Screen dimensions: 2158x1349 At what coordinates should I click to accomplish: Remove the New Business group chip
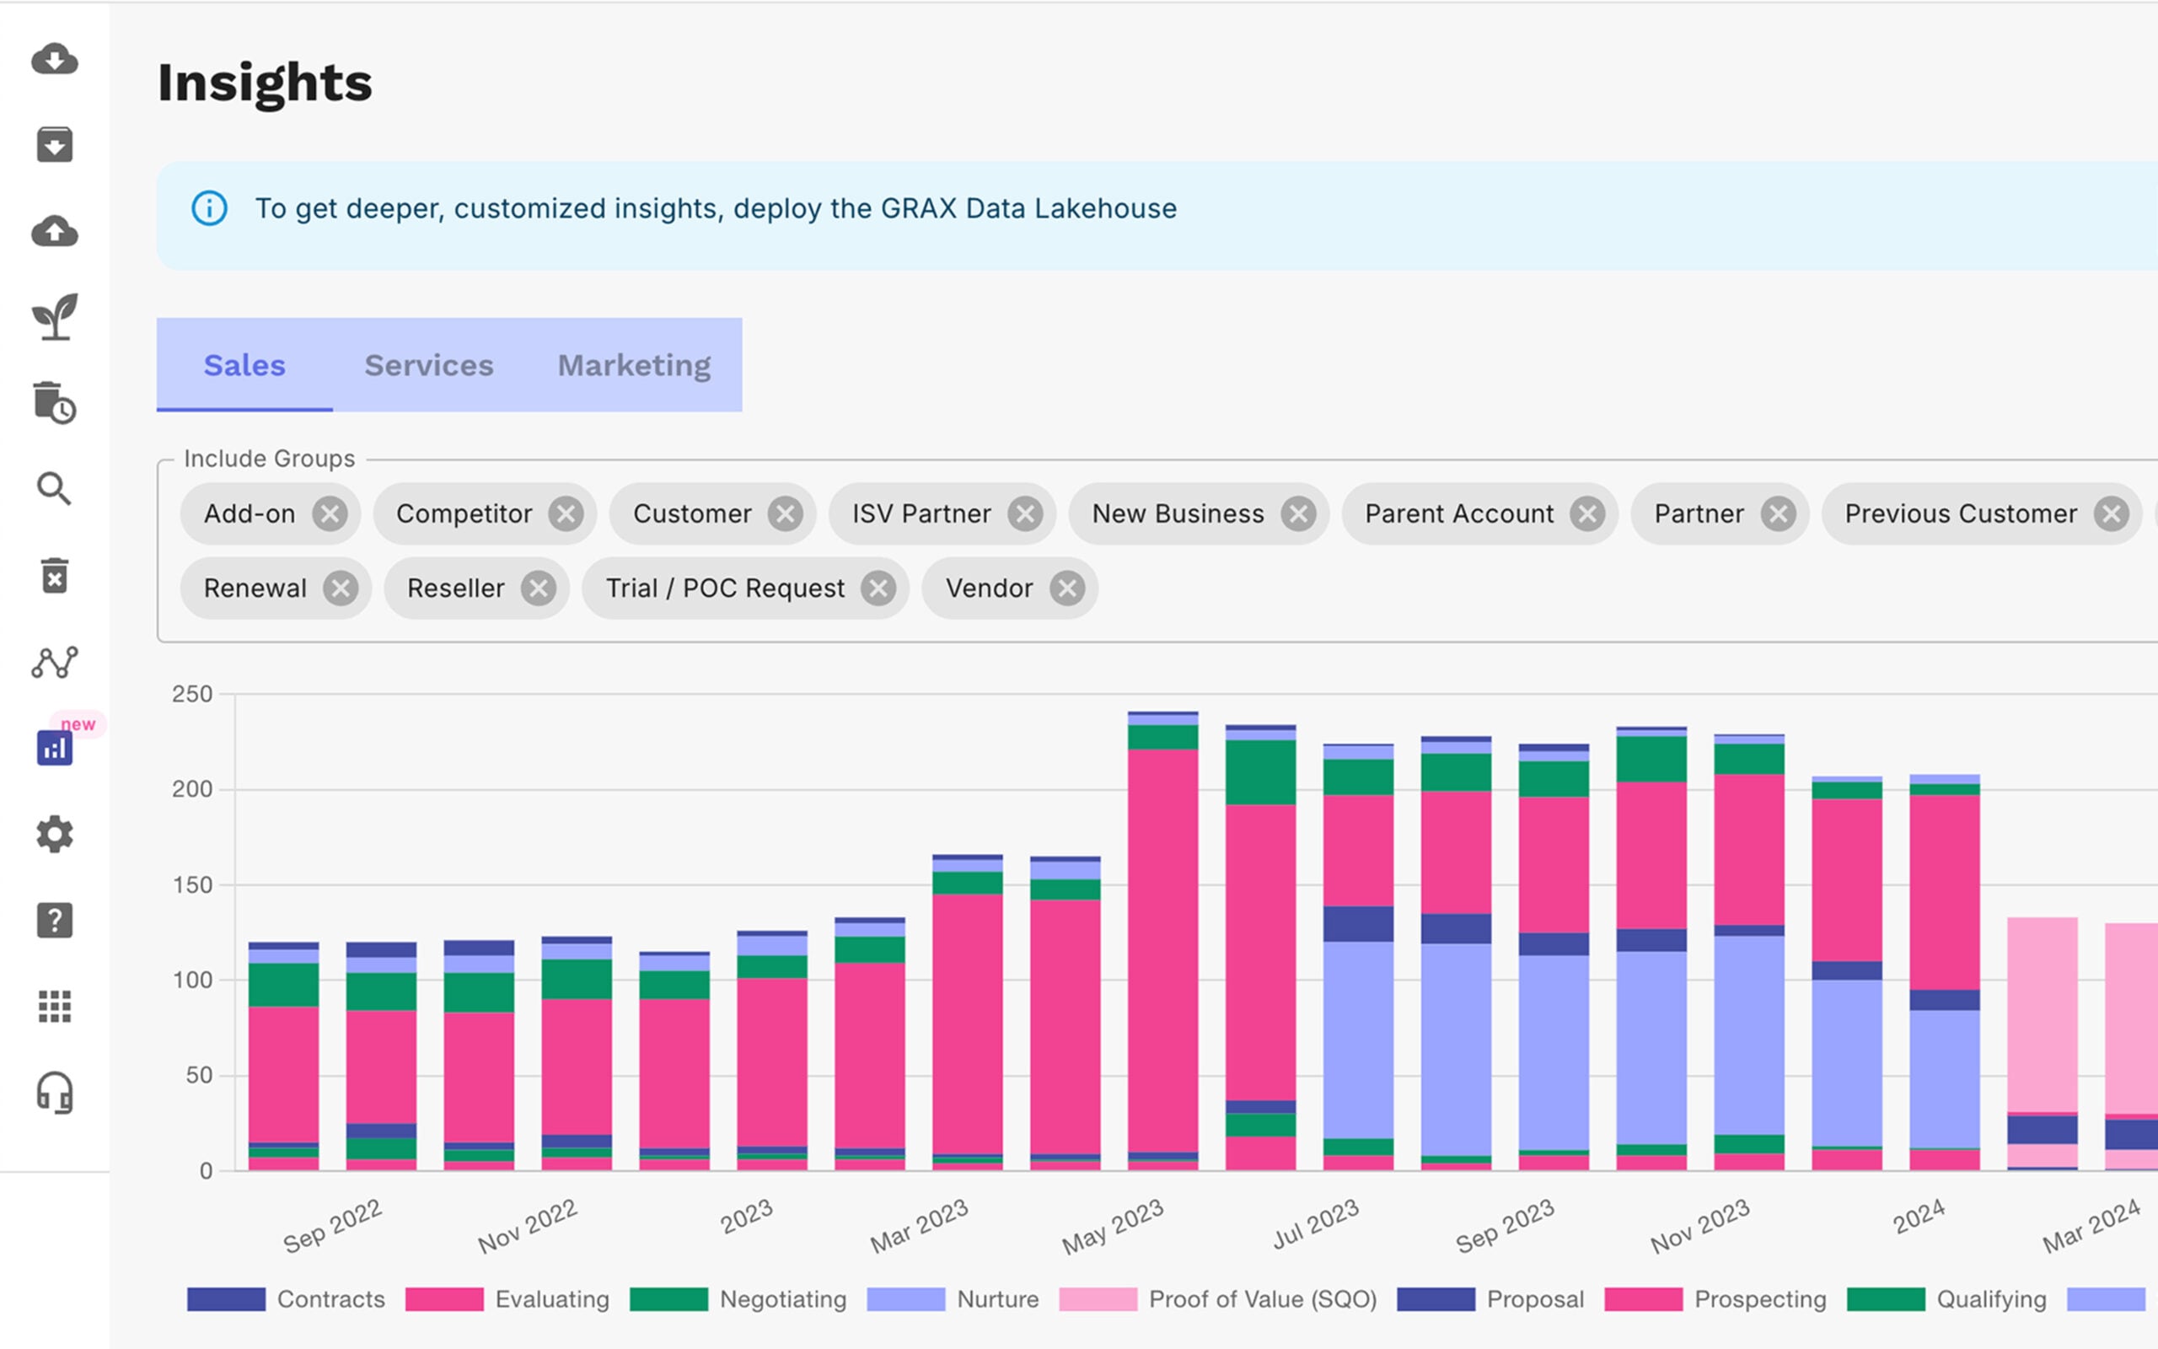tap(1298, 514)
